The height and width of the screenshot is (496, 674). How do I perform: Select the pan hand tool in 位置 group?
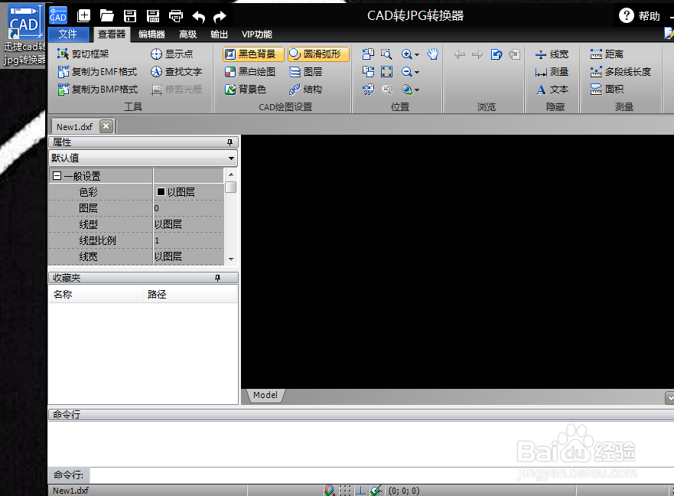point(431,54)
